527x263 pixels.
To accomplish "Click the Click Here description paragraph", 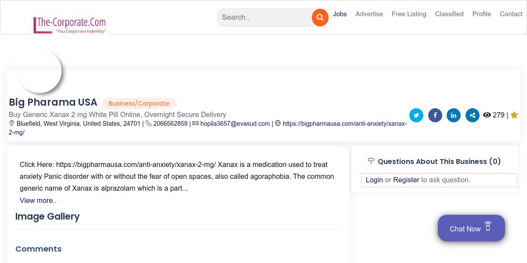I will 177,176.
